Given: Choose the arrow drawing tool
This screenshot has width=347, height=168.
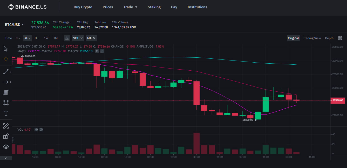Looking at the screenshot, I should 6,82.
